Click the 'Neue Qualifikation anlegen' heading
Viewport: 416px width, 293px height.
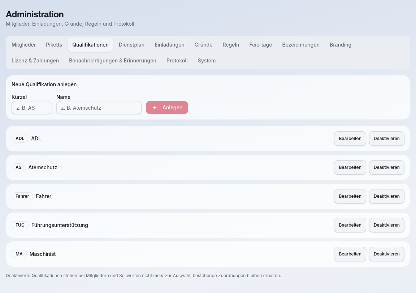pyautogui.click(x=44, y=84)
